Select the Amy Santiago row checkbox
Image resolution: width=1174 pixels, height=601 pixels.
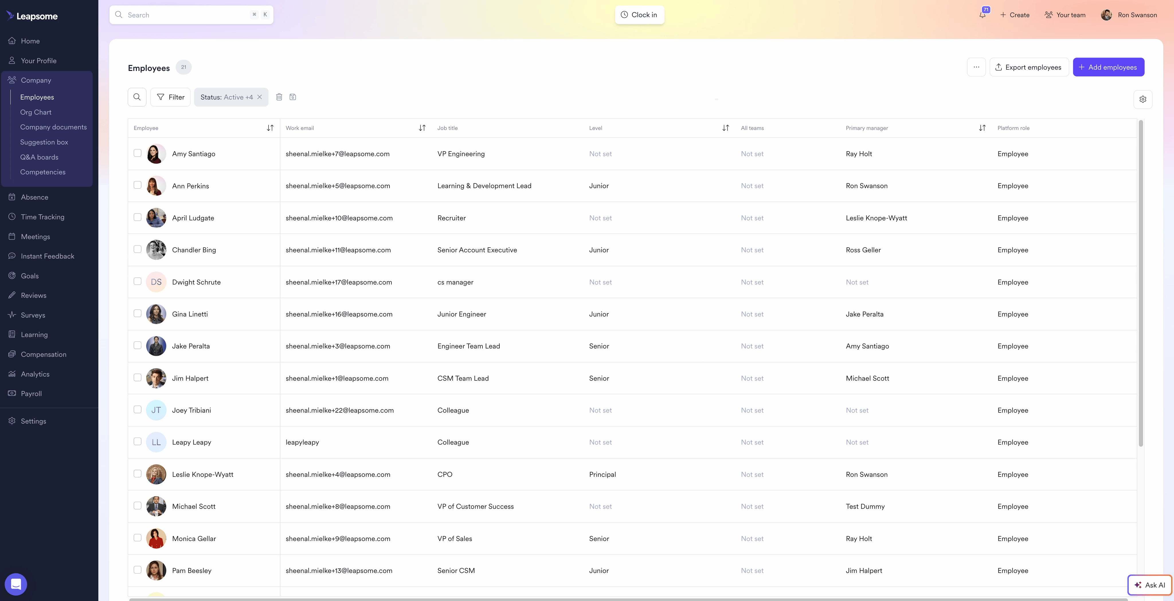(x=137, y=153)
